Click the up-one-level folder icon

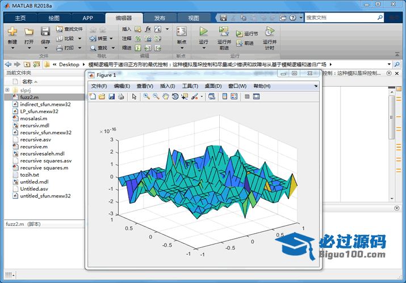pos(27,64)
